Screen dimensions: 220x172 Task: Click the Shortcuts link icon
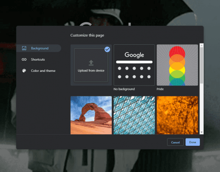coord(24,59)
